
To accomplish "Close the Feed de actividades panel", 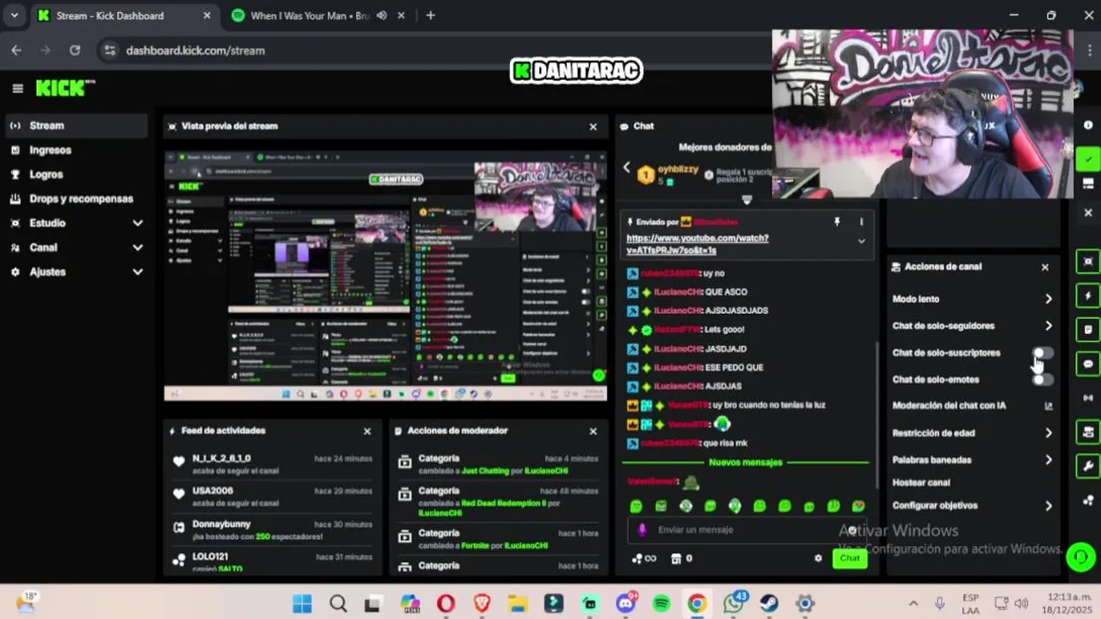I will click(367, 431).
